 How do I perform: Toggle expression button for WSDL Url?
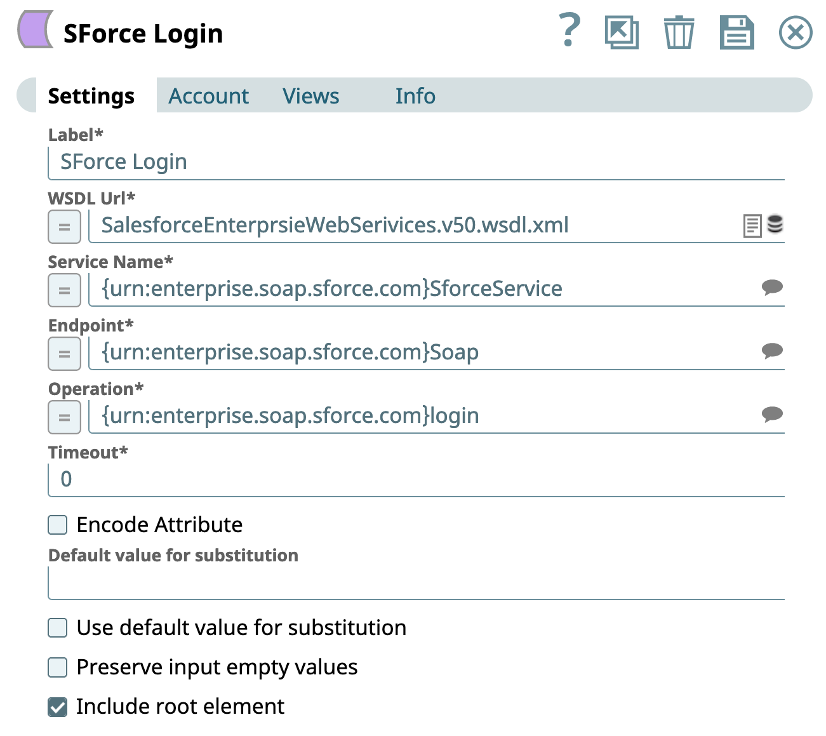(64, 227)
